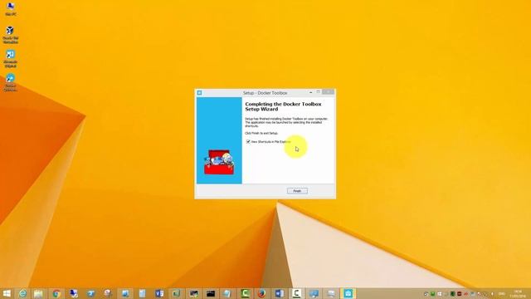
Task: Click the "Click Finish to exit Setup." text
Action: 261,133
